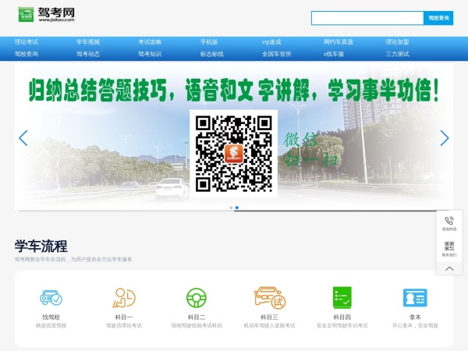Show previous banner slide with left arrow

tap(23, 138)
